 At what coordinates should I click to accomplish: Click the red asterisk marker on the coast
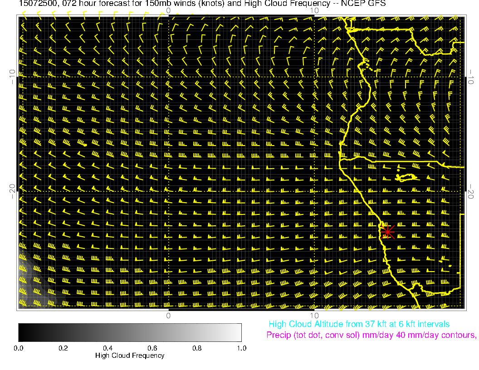point(387,231)
